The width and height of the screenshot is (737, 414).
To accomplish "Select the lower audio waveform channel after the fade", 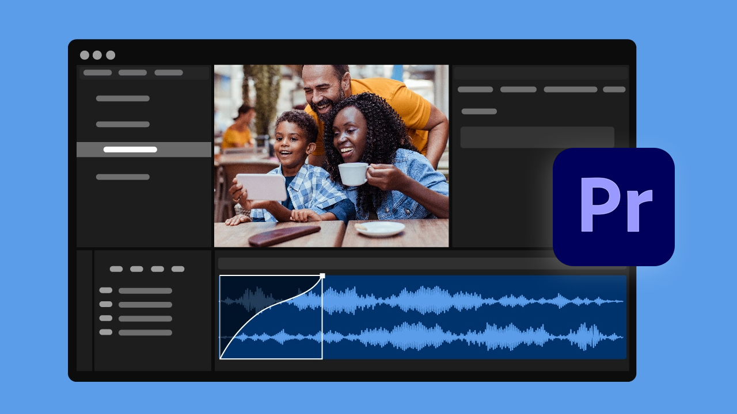I will click(473, 338).
